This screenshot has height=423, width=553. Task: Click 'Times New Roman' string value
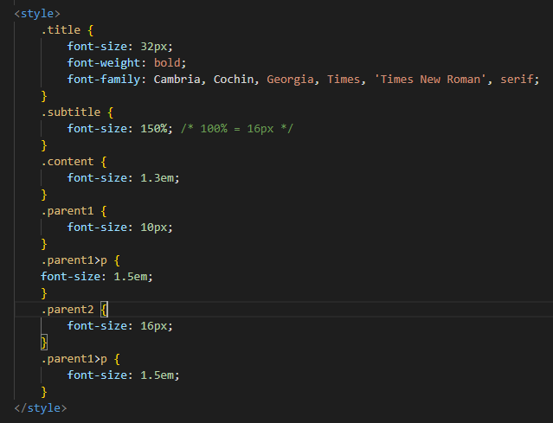pos(430,80)
